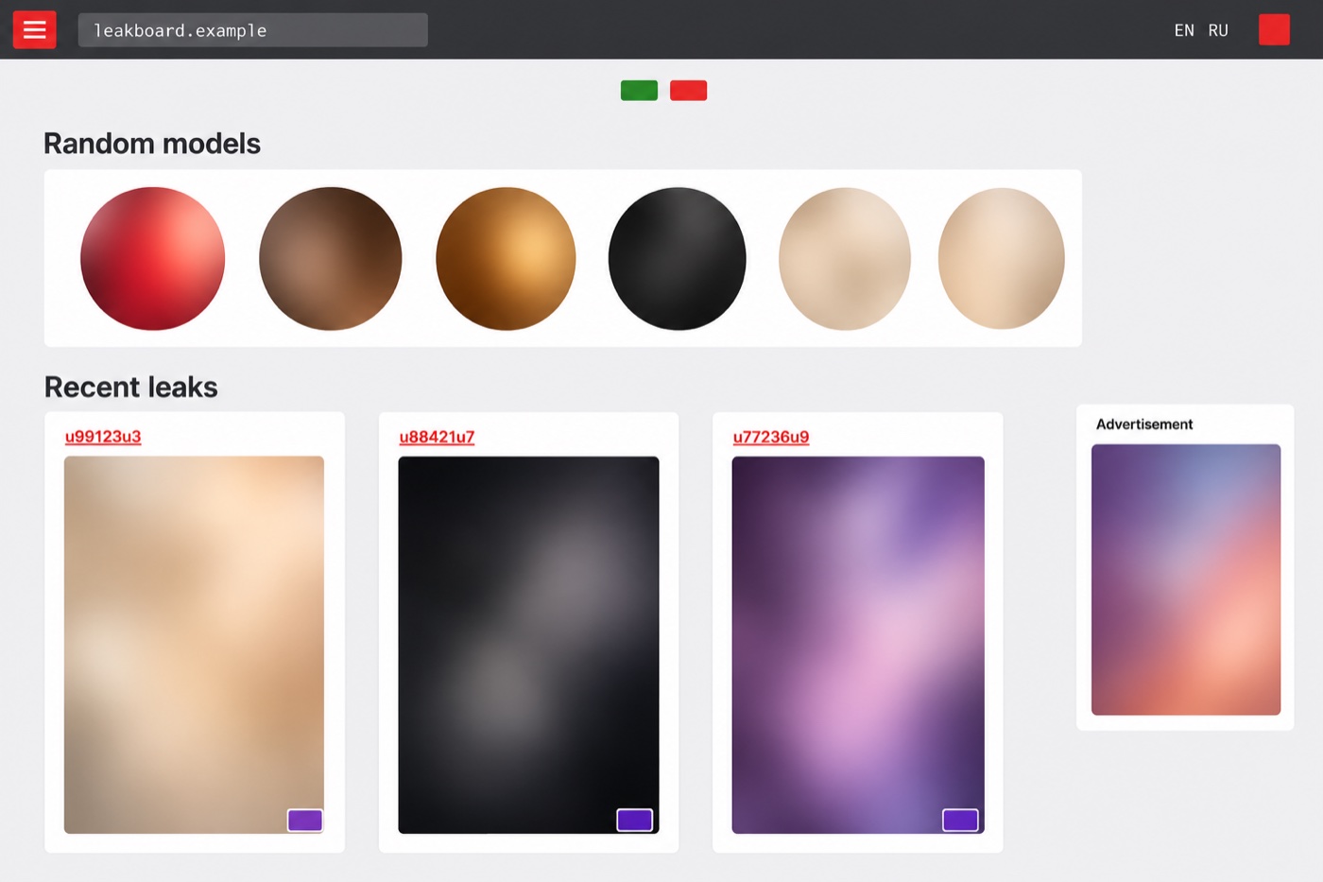Switch language to RU
Screen dimensions: 1323x882
[1218, 30]
